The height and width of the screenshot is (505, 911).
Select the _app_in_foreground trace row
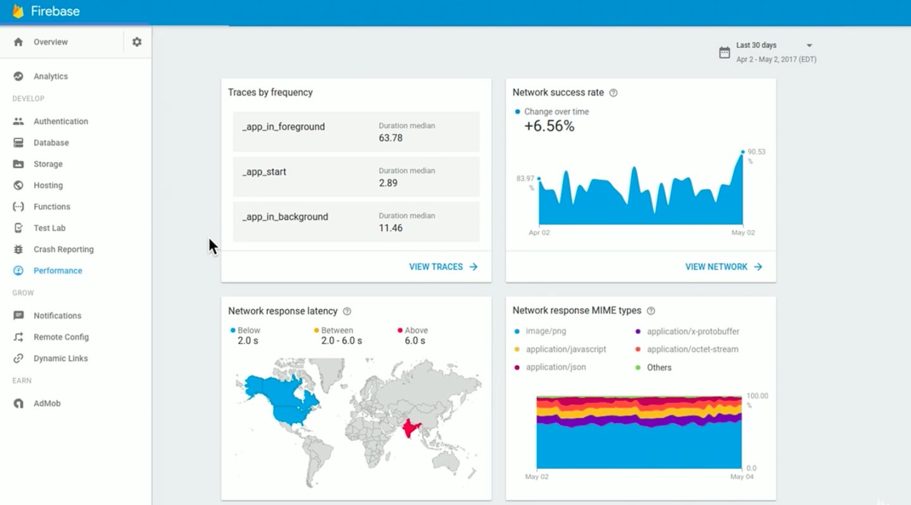(356, 132)
